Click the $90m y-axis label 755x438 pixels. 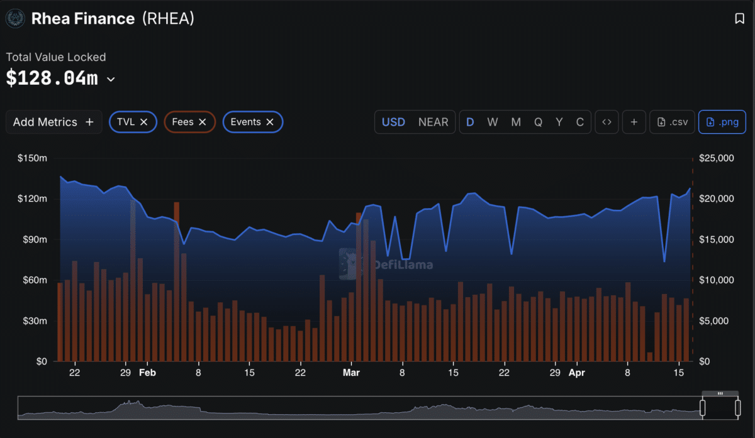35,239
